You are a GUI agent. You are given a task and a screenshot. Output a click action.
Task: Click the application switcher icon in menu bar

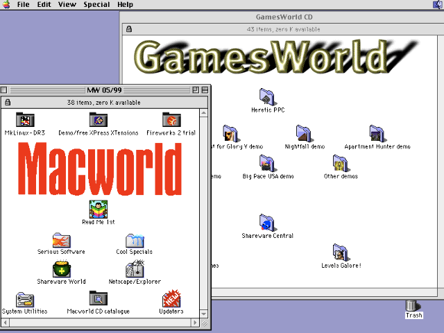point(438,5)
